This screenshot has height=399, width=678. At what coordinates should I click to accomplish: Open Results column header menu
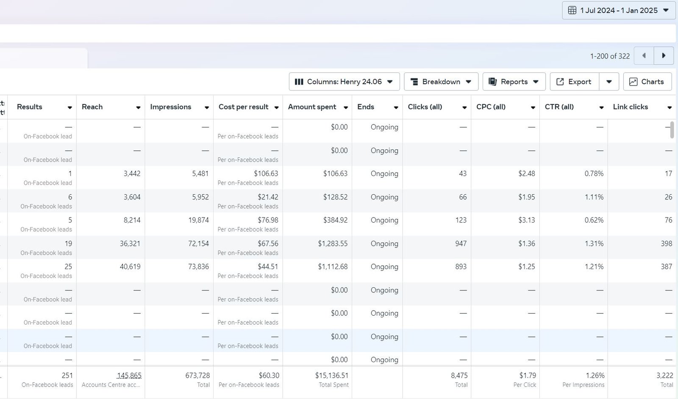click(x=70, y=107)
